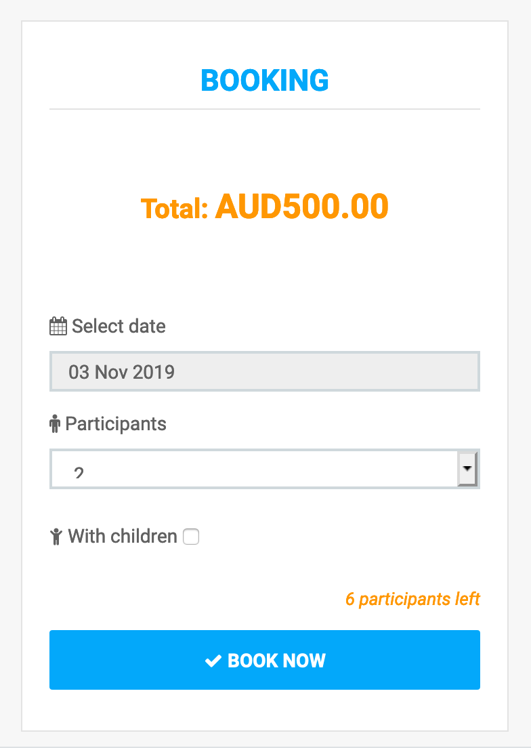Click the Select date label
The height and width of the screenshot is (748, 531).
coord(119,326)
